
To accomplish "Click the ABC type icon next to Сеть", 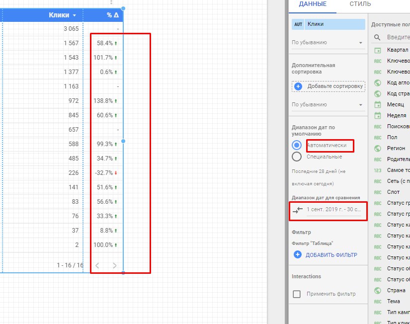I will point(378,181).
